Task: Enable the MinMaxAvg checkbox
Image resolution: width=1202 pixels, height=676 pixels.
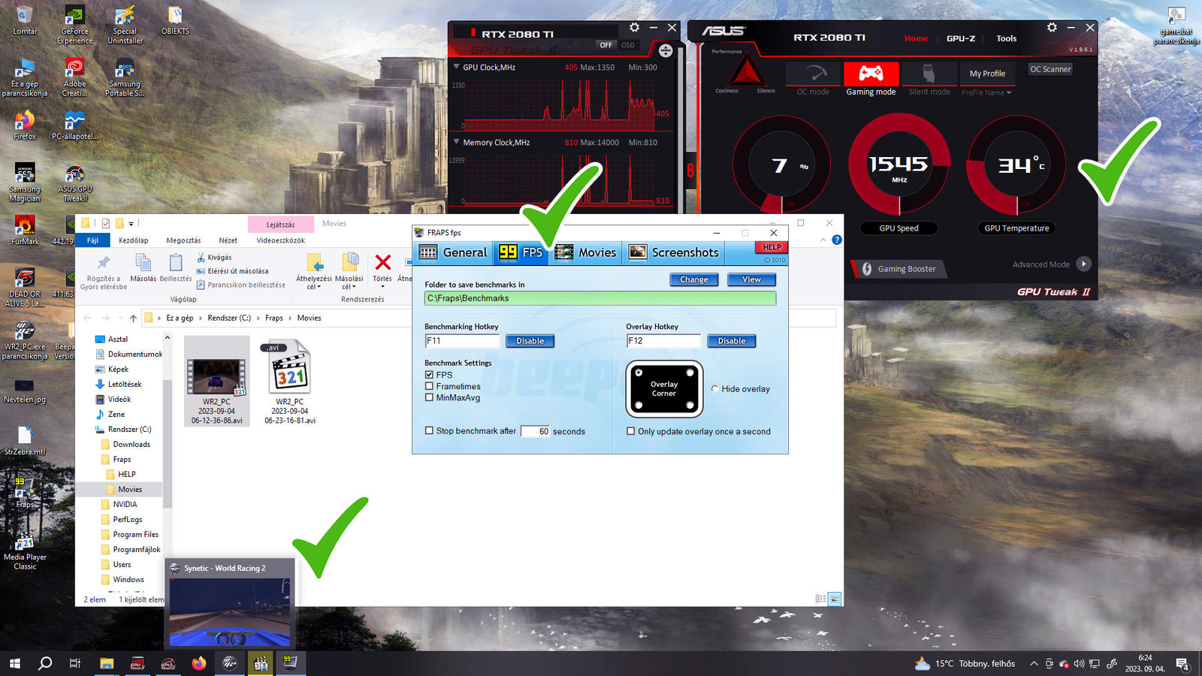Action: tap(429, 397)
